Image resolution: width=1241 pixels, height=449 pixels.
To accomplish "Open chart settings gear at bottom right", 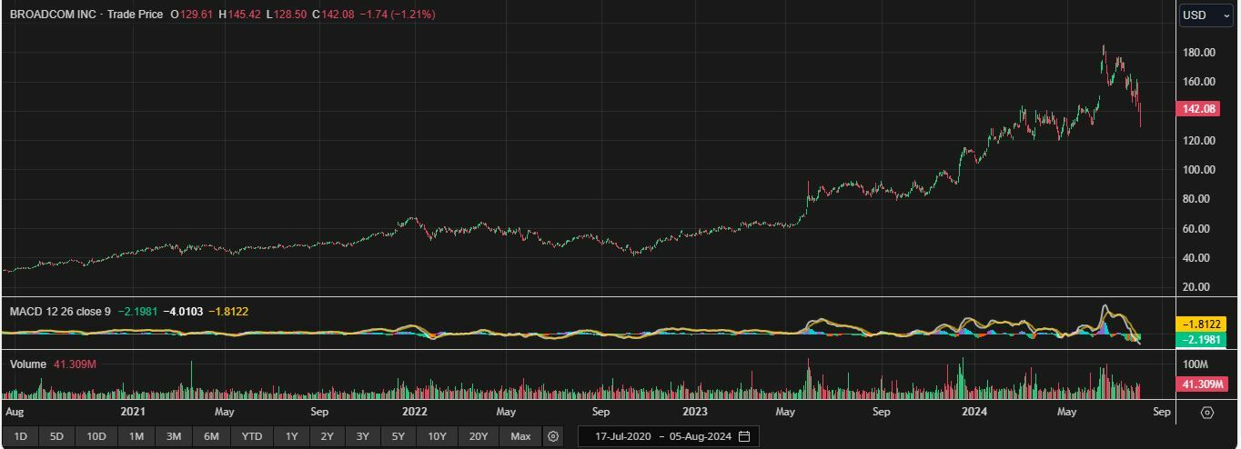I will click(x=1207, y=413).
